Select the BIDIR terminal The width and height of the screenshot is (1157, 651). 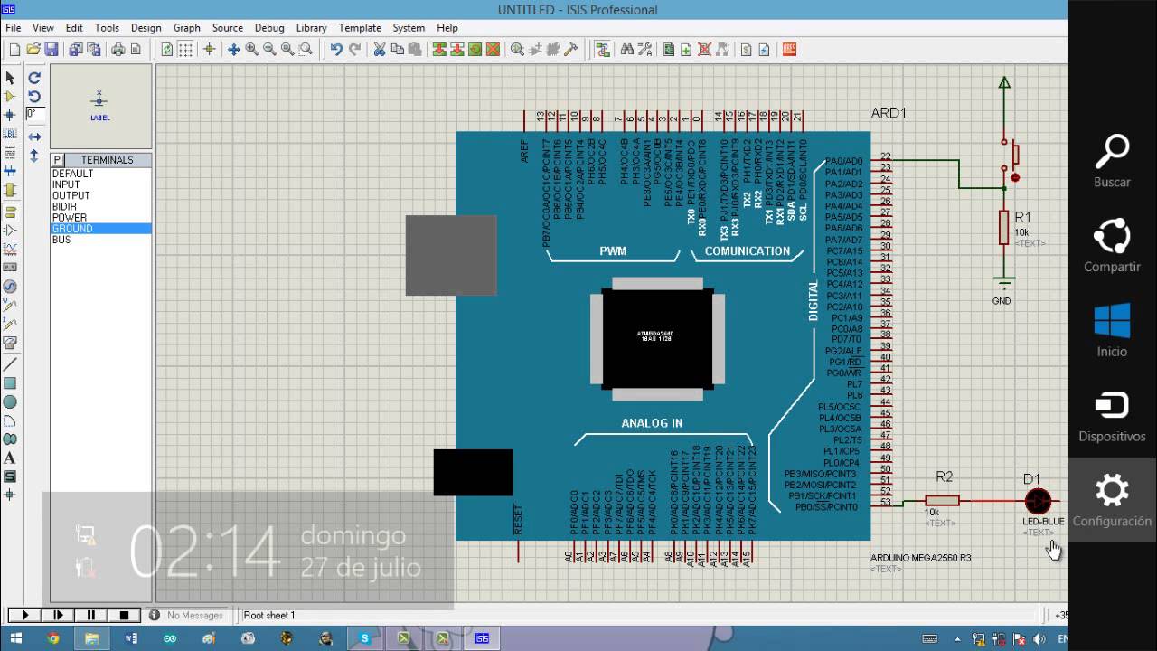101,207
